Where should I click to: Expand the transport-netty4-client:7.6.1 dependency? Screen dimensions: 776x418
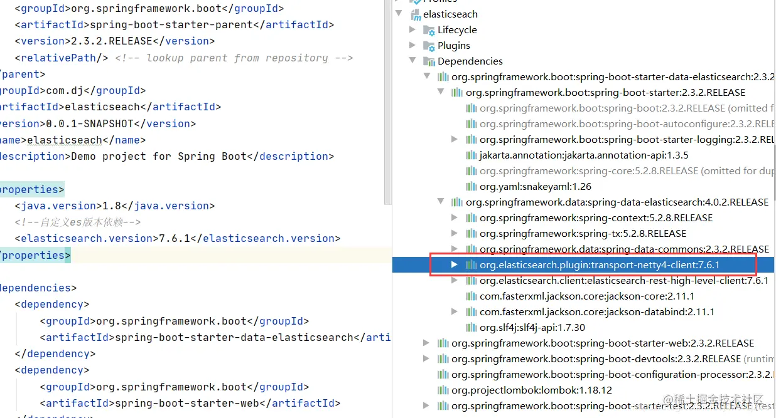pyautogui.click(x=455, y=264)
